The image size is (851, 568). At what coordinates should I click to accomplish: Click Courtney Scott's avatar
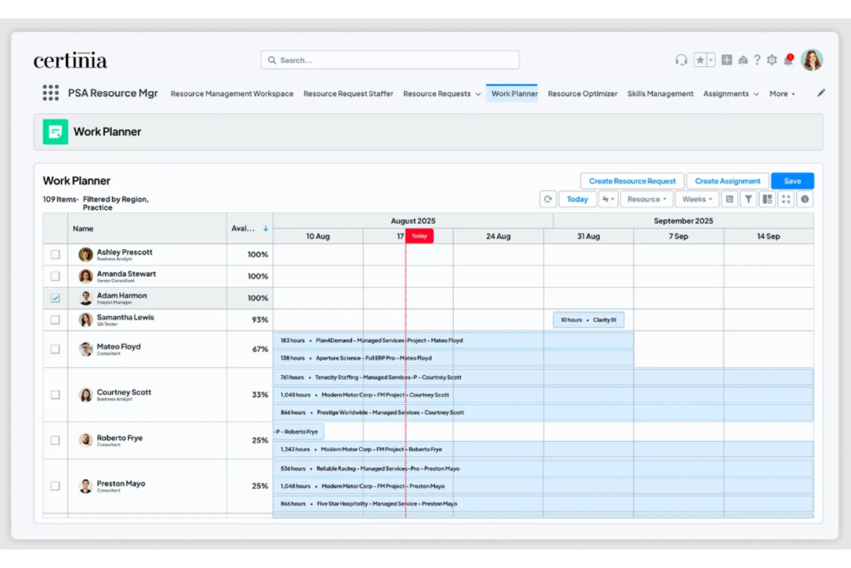coord(86,395)
